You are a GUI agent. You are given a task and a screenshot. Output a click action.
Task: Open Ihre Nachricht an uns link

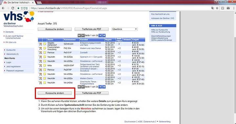point(160,14)
